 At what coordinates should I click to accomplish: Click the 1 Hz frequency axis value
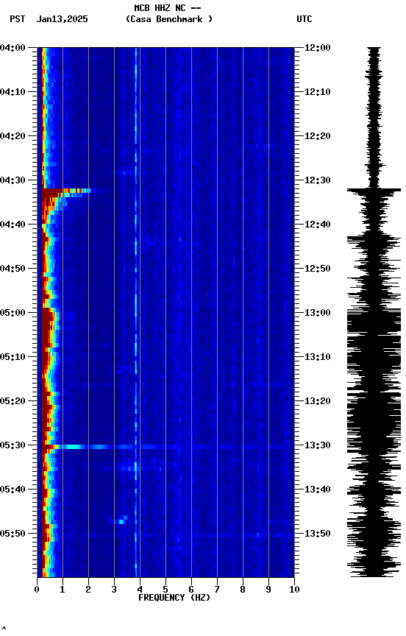pos(63,590)
